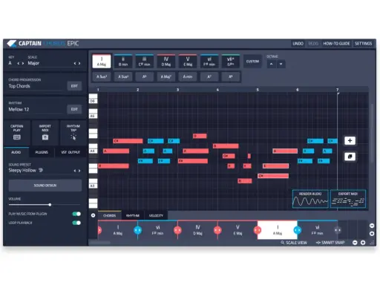Click the bottom horizontal scrollbar
The width and height of the screenshot is (380, 285).
99,243
